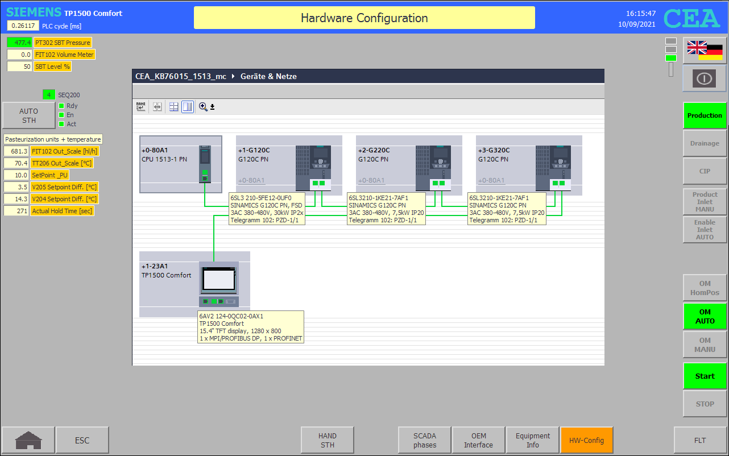Click OM HomPos button
This screenshot has width=729, height=456.
click(705, 288)
